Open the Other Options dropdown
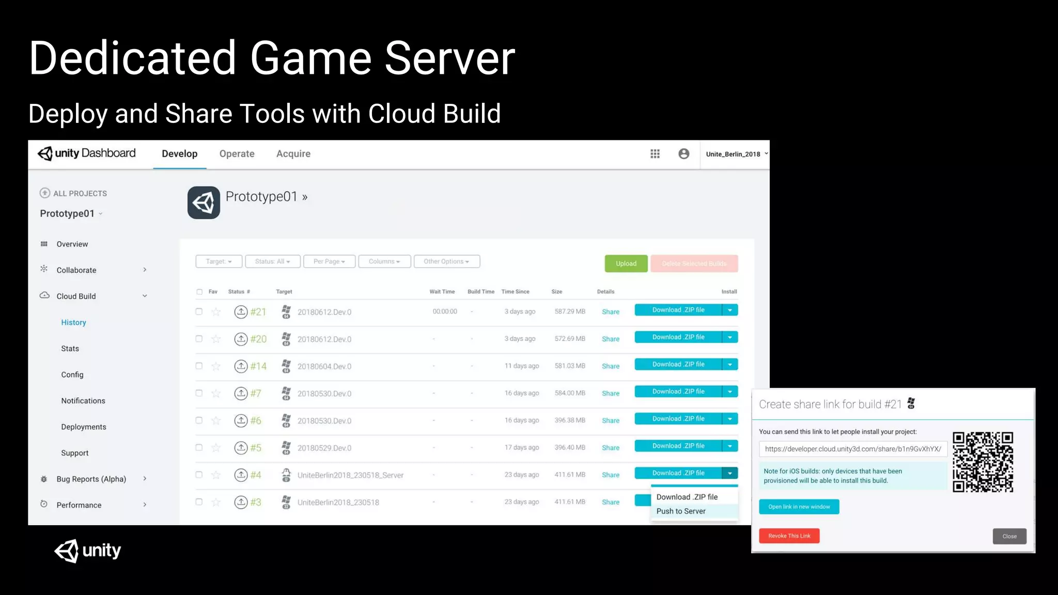 tap(447, 261)
